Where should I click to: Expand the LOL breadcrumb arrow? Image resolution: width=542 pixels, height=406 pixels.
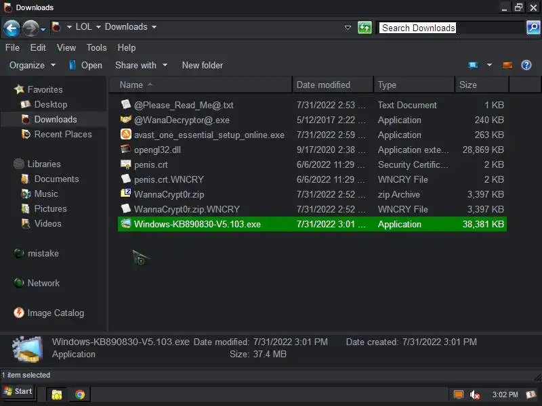click(98, 27)
